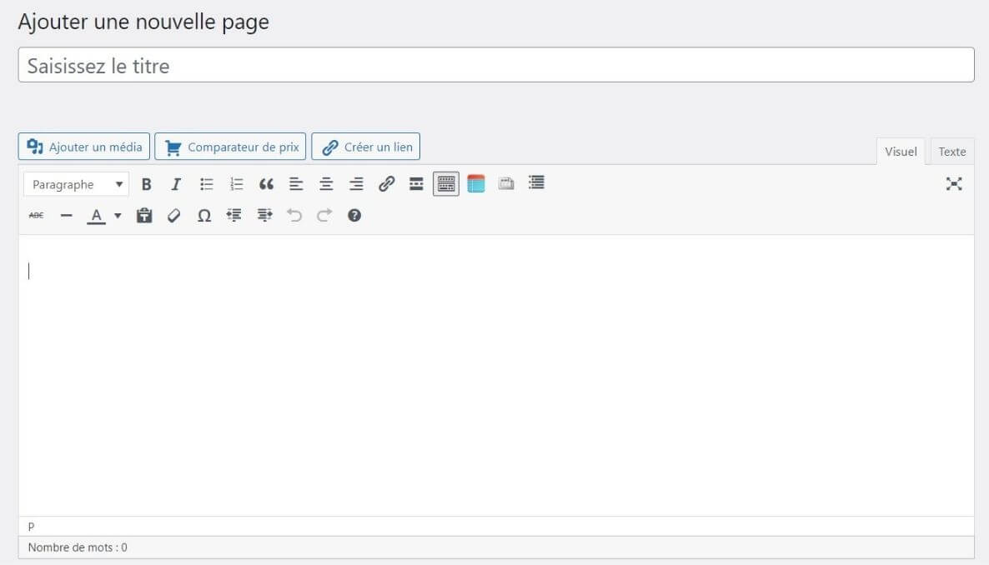The height and width of the screenshot is (565, 989).
Task: Open the special character Omega picker
Action: point(203,216)
